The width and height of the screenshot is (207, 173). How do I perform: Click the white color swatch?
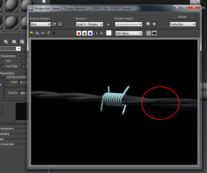coord(109,33)
